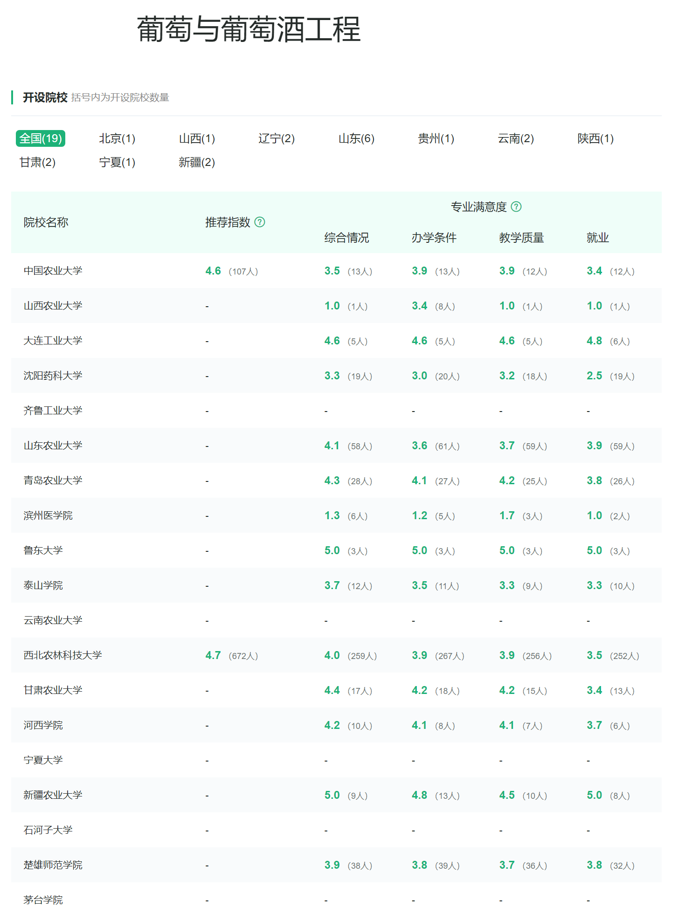Open the 泰山学院 school link
The width and height of the screenshot is (679, 920).
coord(43,585)
